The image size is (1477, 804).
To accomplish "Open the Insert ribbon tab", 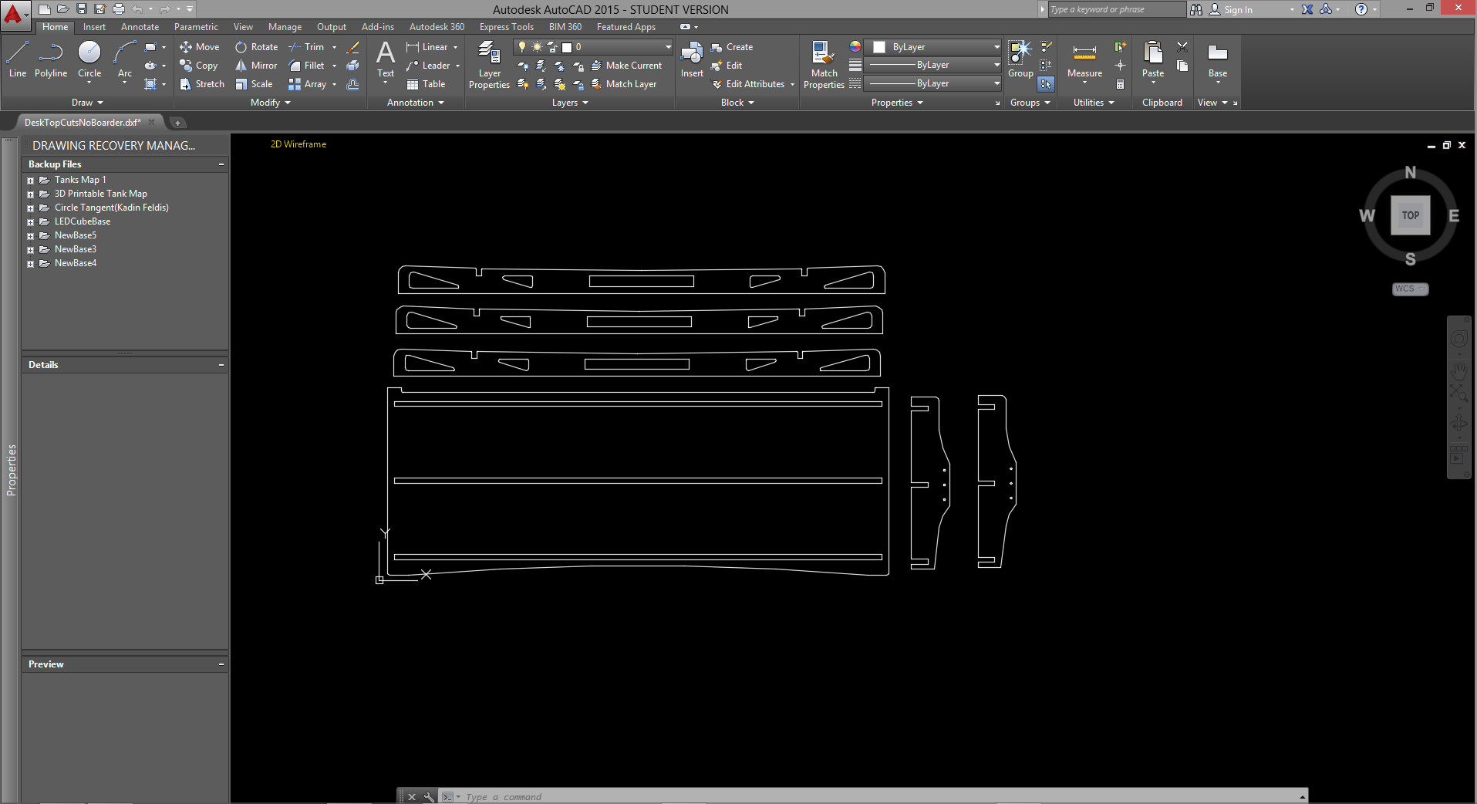I will (94, 27).
